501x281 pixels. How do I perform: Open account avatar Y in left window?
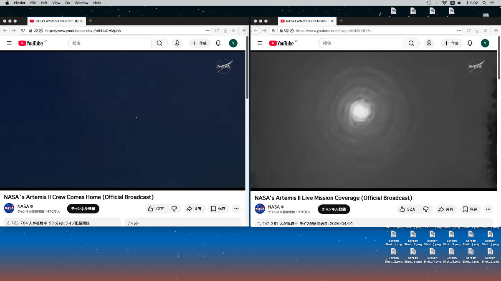coord(233,43)
